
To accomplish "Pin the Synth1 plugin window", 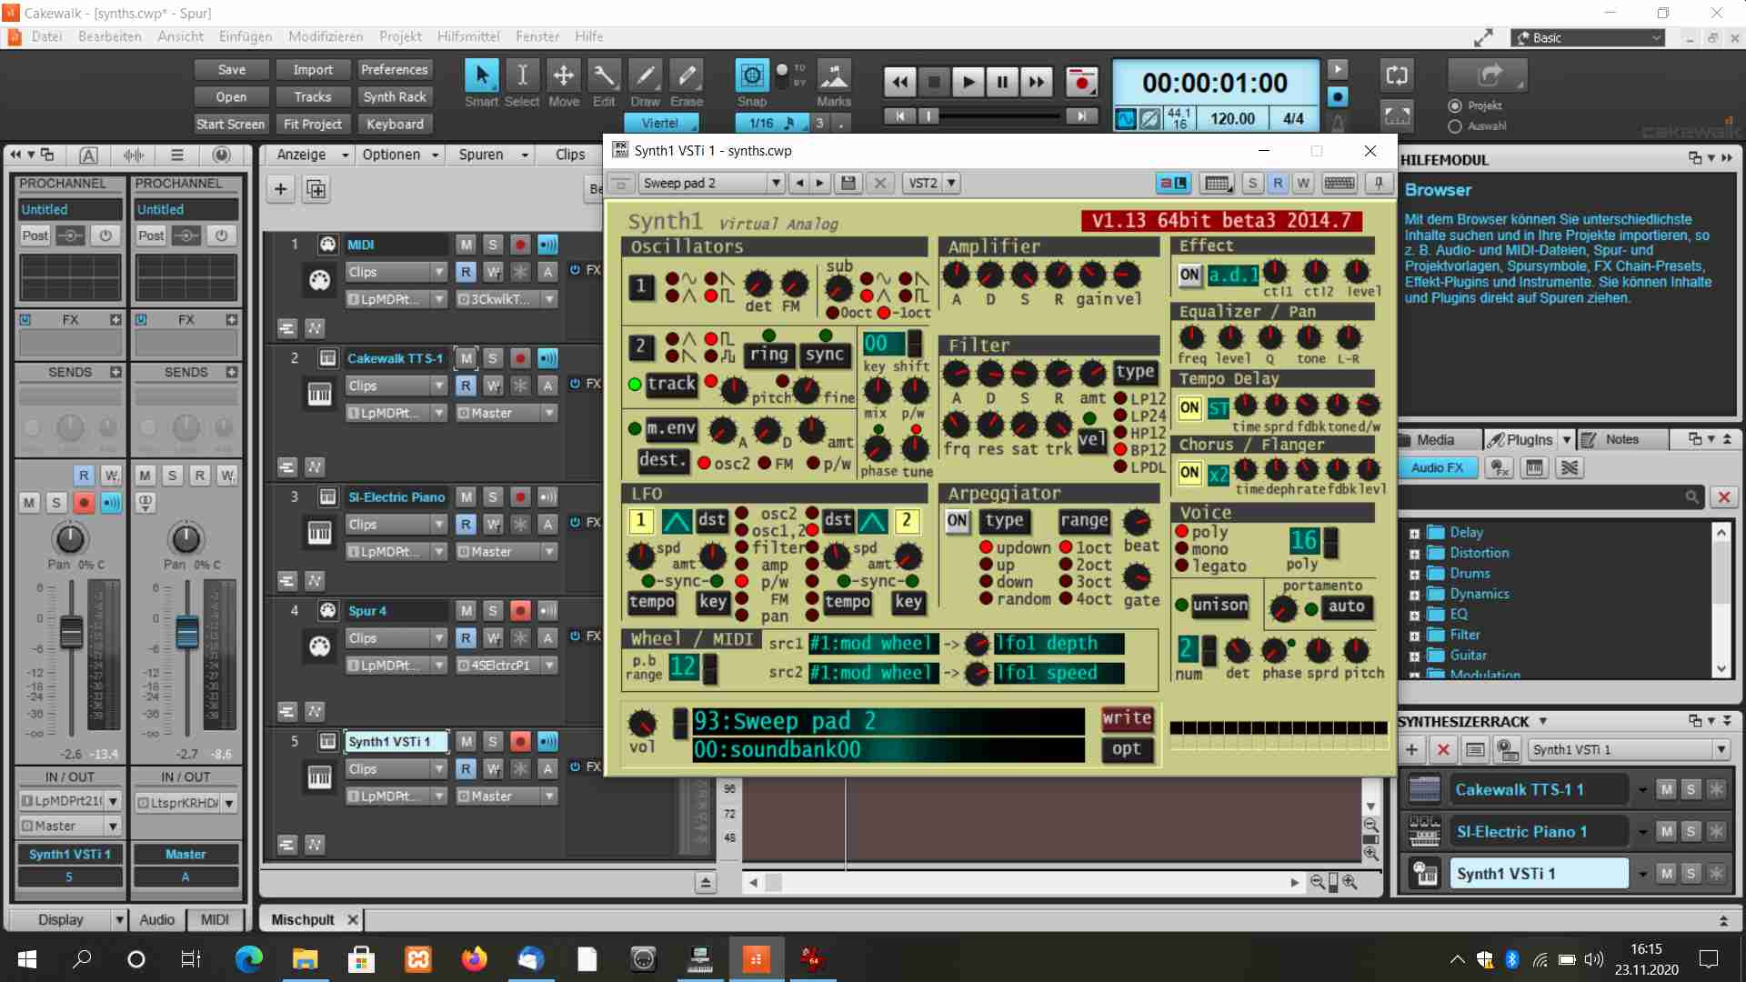I will 1379,183.
